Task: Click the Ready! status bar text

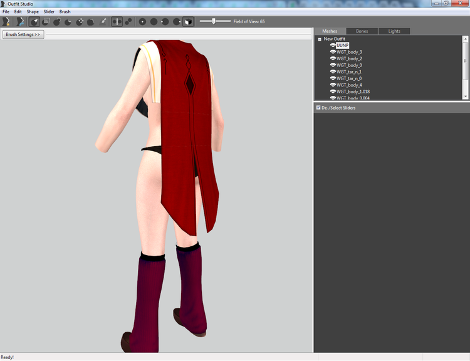Action: pos(7,357)
